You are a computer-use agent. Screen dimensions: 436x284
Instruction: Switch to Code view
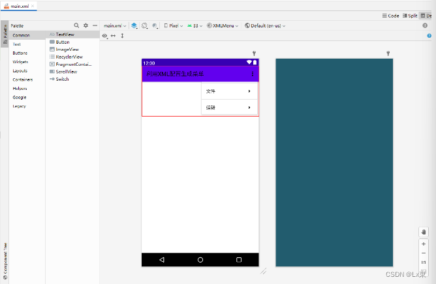pos(391,16)
